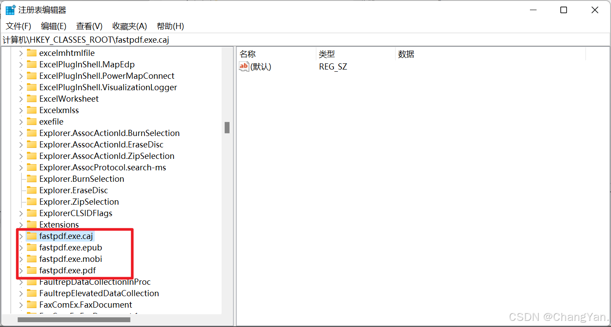
Task: Click folder icon beside Extensions
Action: coord(32,224)
